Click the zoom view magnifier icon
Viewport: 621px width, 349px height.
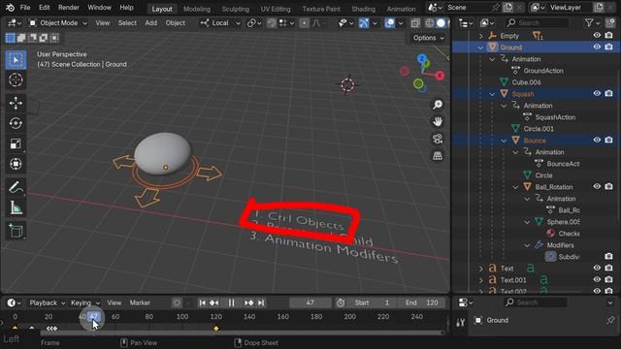pyautogui.click(x=438, y=105)
